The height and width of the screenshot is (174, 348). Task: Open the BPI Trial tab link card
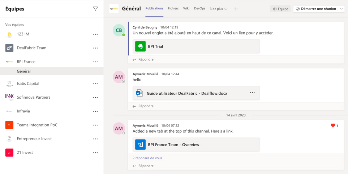(196, 46)
